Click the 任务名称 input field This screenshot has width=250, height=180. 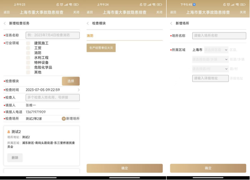click(x=53, y=35)
